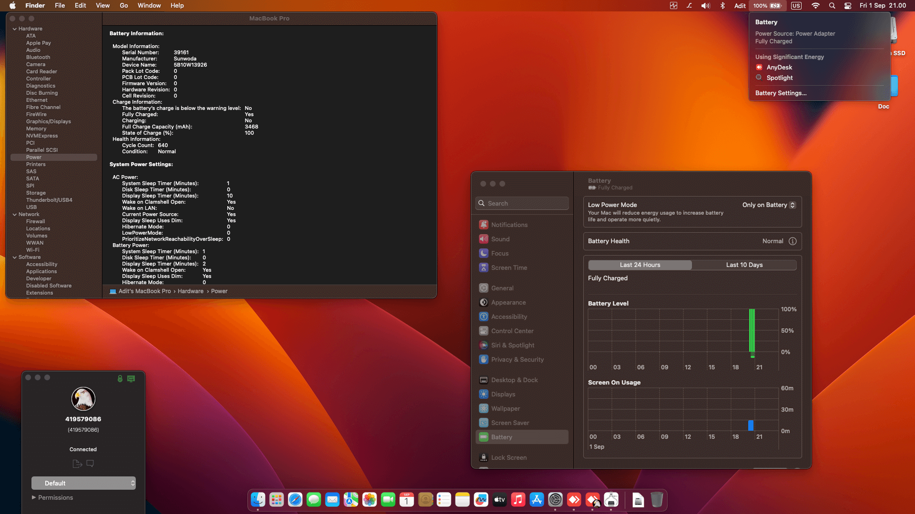This screenshot has width=915, height=514.
Task: Open the chat icon in the AnyDesk window
Action: click(90, 463)
